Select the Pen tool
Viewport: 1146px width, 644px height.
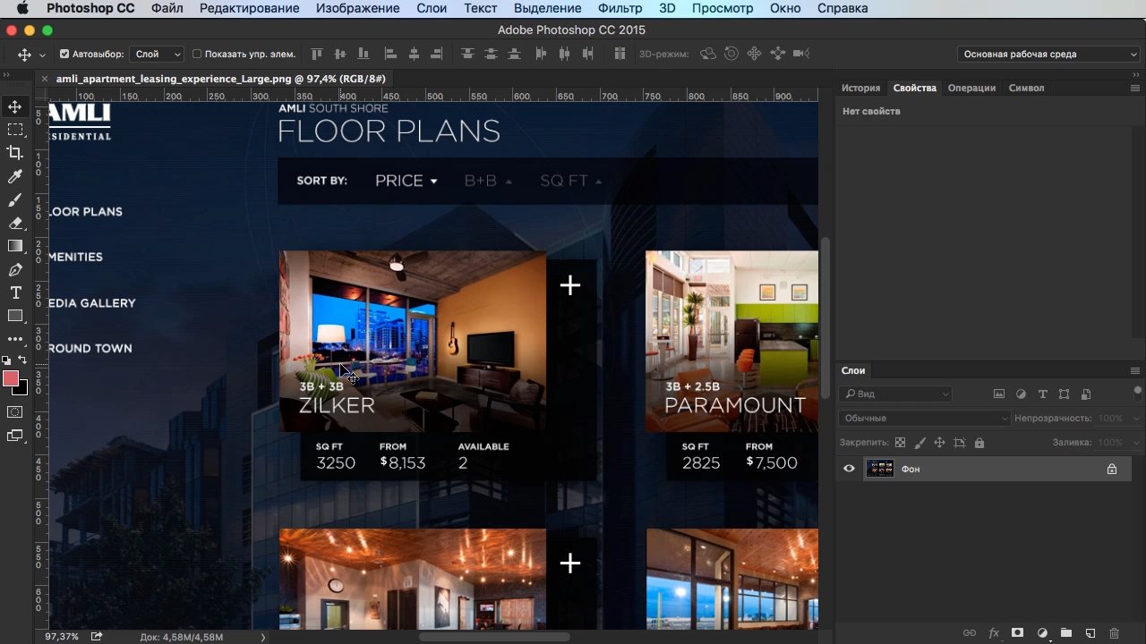[15, 269]
